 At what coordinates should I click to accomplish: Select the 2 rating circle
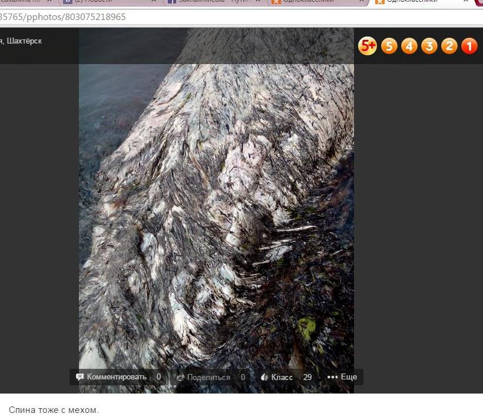point(449,45)
